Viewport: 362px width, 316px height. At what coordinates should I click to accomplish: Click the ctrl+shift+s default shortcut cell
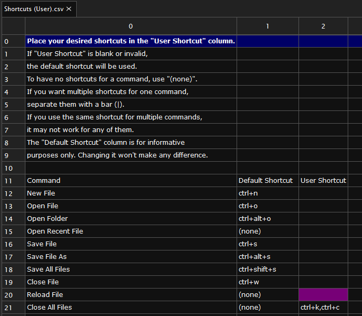coord(268,269)
